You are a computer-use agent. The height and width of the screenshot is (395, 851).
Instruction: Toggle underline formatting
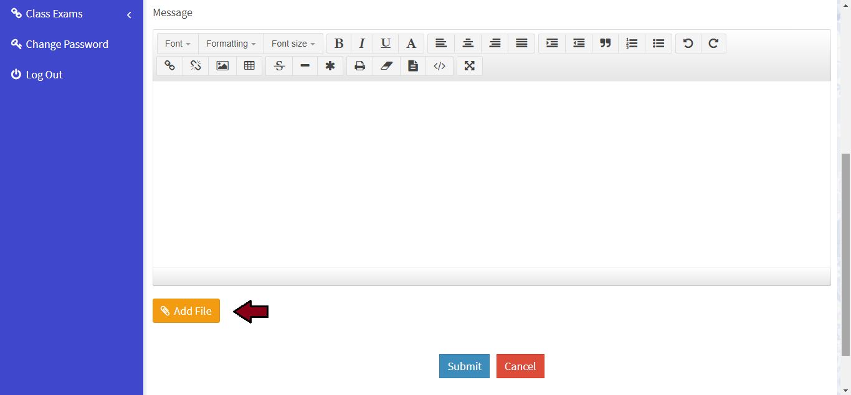click(386, 44)
